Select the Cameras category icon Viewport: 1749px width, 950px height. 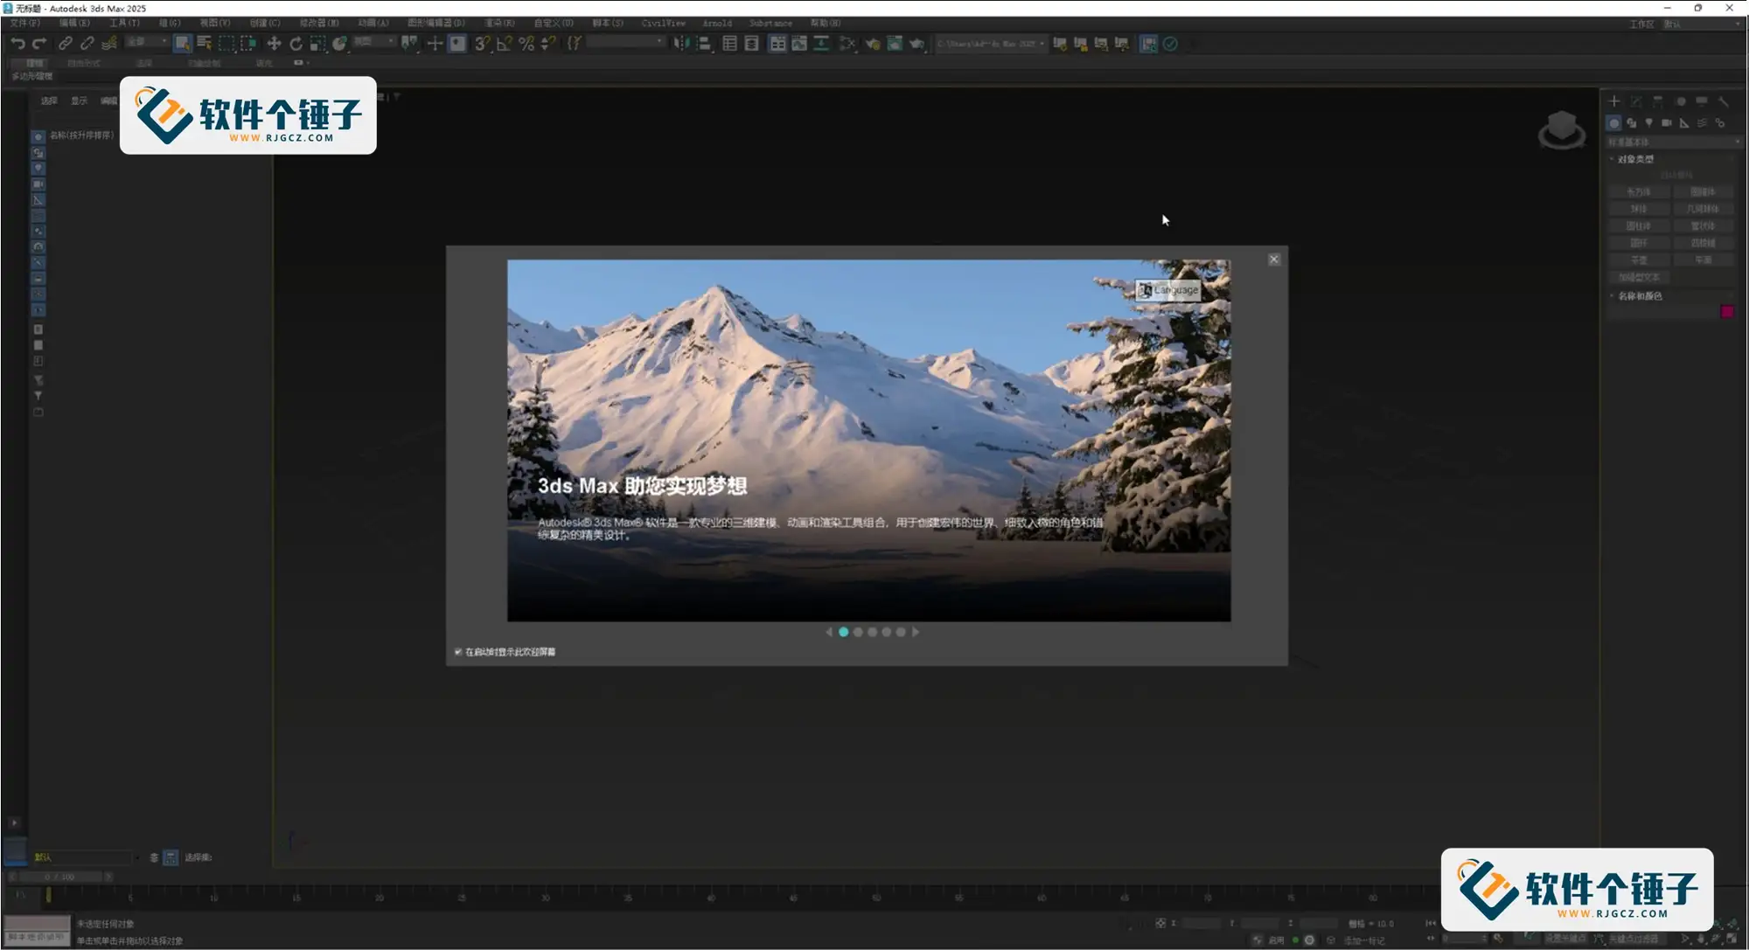click(x=1667, y=123)
